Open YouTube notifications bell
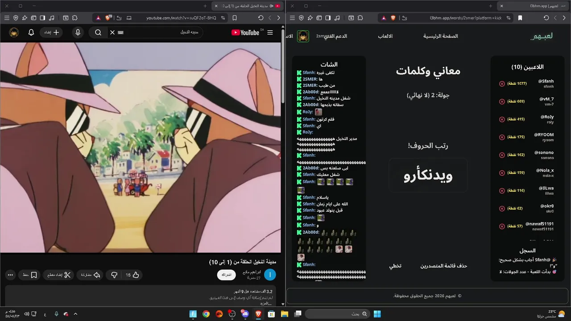This screenshot has width=571, height=321. (31, 33)
